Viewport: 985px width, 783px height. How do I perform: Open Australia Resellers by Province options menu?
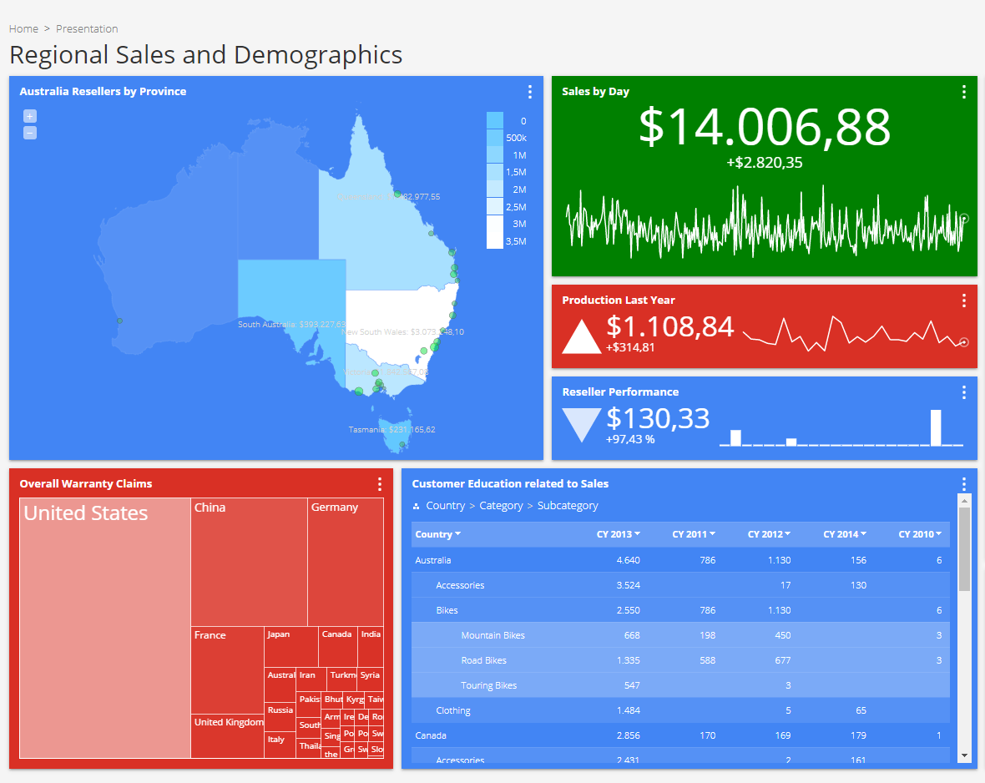click(x=530, y=92)
